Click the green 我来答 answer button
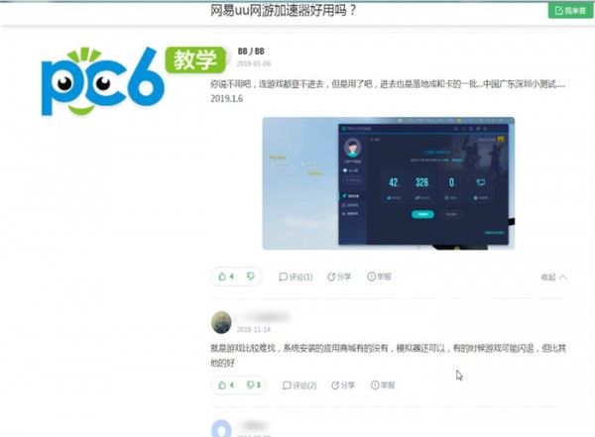This screenshot has width=595, height=437. coord(570,10)
